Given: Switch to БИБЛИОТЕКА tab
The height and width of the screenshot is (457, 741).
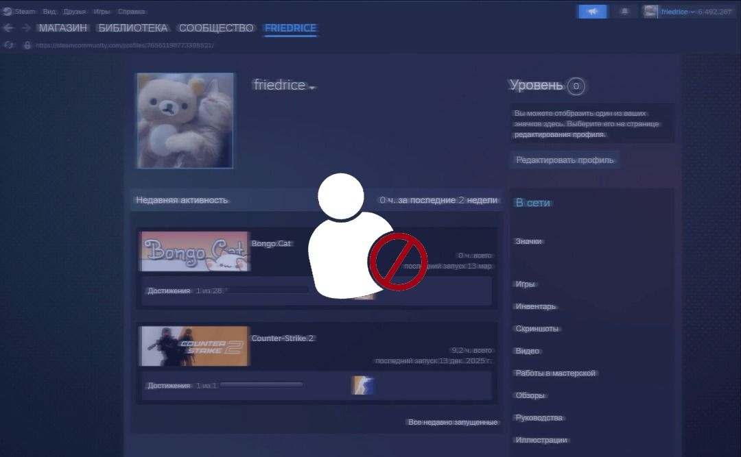Looking at the screenshot, I should [133, 28].
